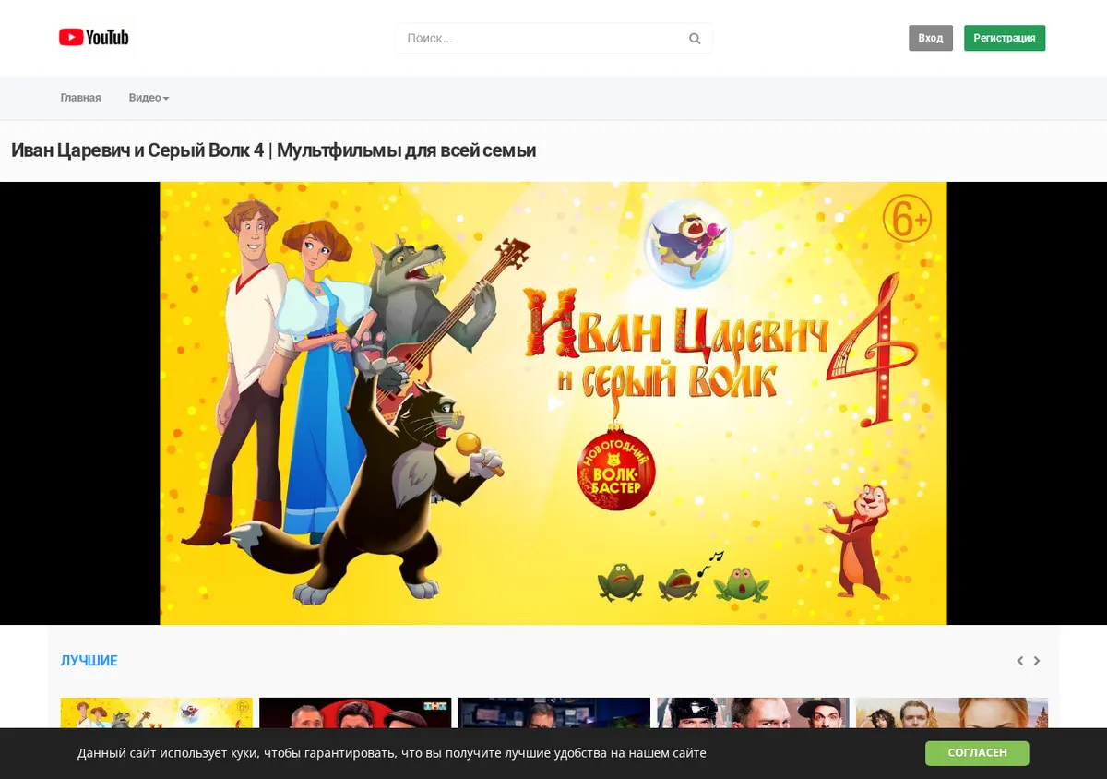Accept cookies with Согласен button

pos(977,753)
